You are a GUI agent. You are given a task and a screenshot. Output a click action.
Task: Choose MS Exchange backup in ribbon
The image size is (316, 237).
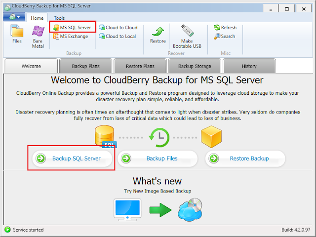[x=71, y=36]
